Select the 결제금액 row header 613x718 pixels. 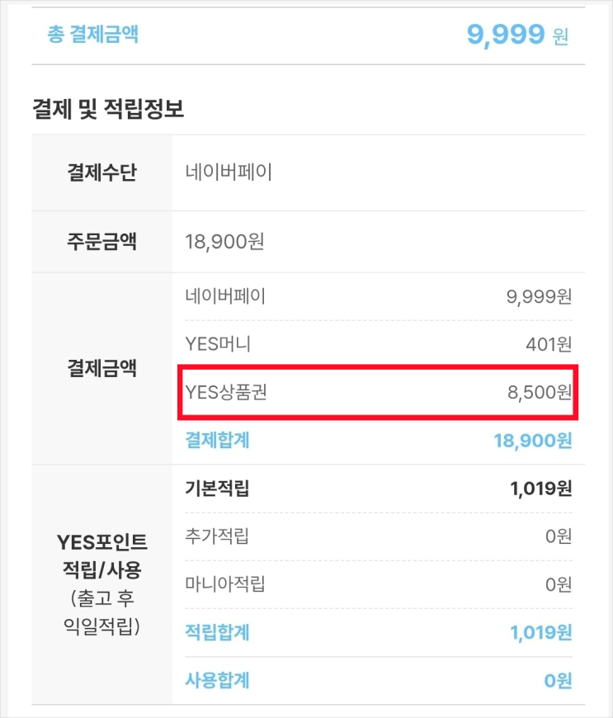(x=101, y=368)
